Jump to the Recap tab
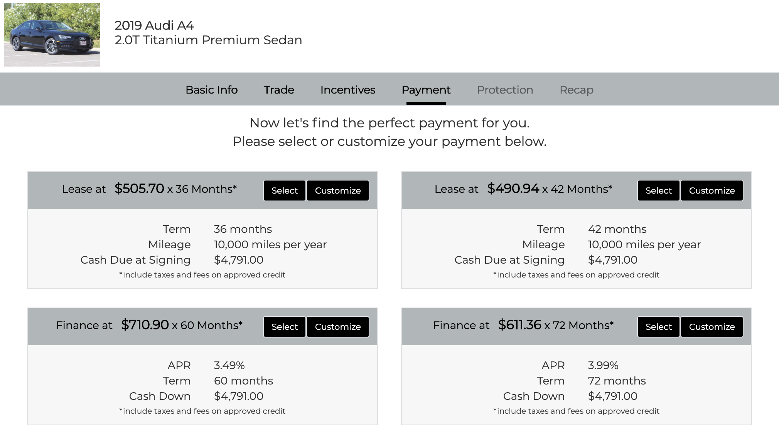Screen dimensions: 779x428 coord(577,90)
